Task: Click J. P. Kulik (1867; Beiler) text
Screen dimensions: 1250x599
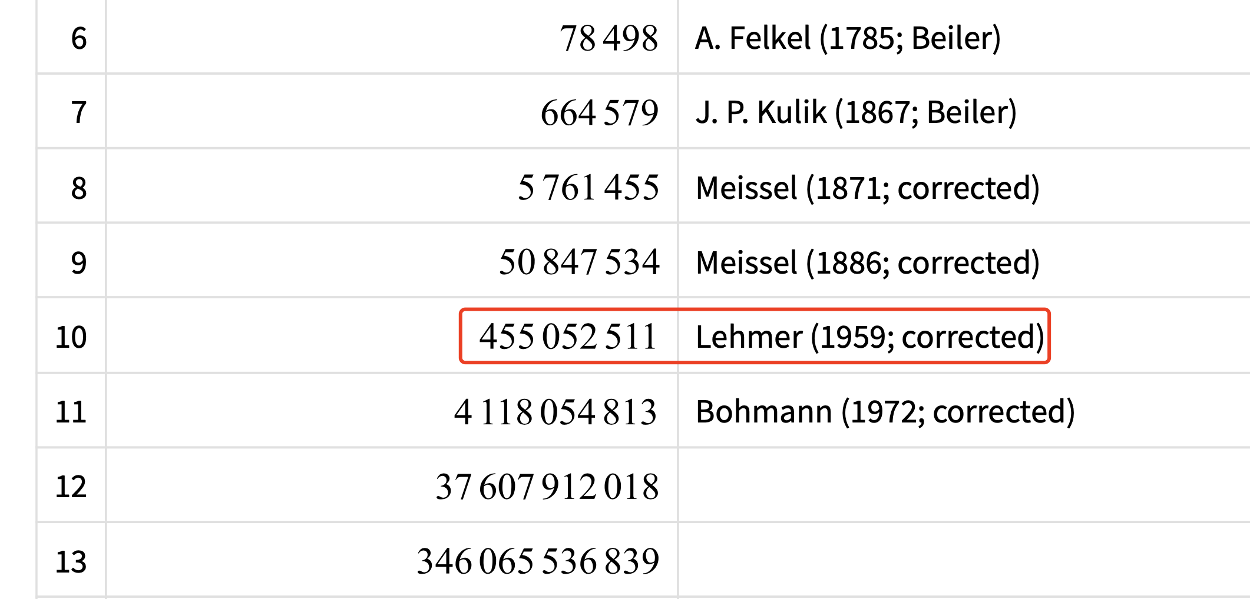Action: point(856,113)
